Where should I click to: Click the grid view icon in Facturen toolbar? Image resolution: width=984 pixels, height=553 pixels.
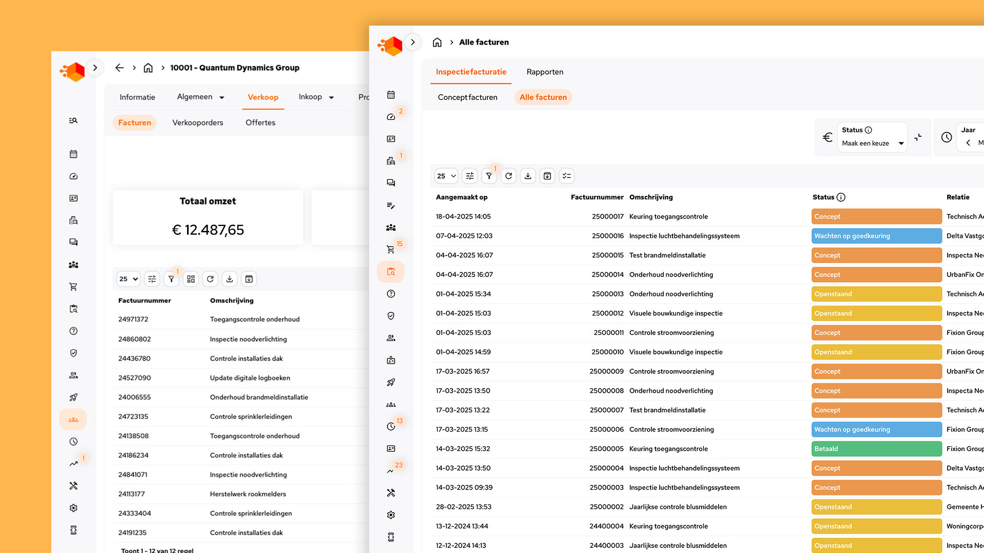point(191,279)
